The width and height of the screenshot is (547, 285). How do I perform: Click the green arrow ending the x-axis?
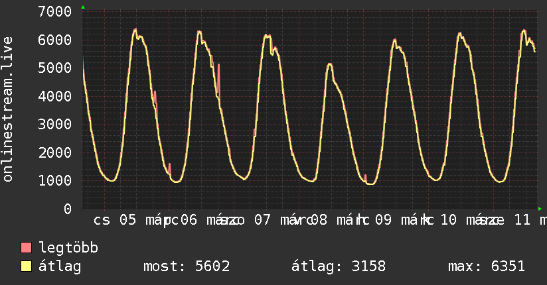(540, 209)
